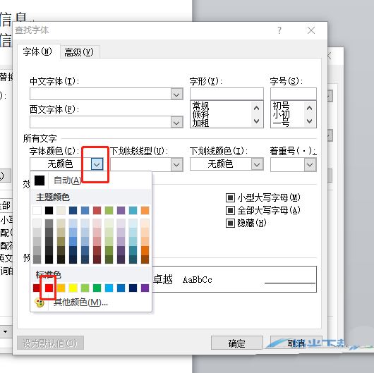Image resolution: width=374 pixels, height=373 pixels.
Task: Select 加粗 in the font style list
Action: (200, 123)
